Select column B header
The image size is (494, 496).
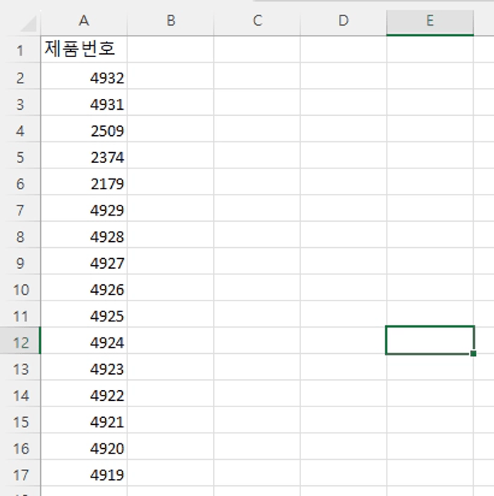pyautogui.click(x=171, y=22)
